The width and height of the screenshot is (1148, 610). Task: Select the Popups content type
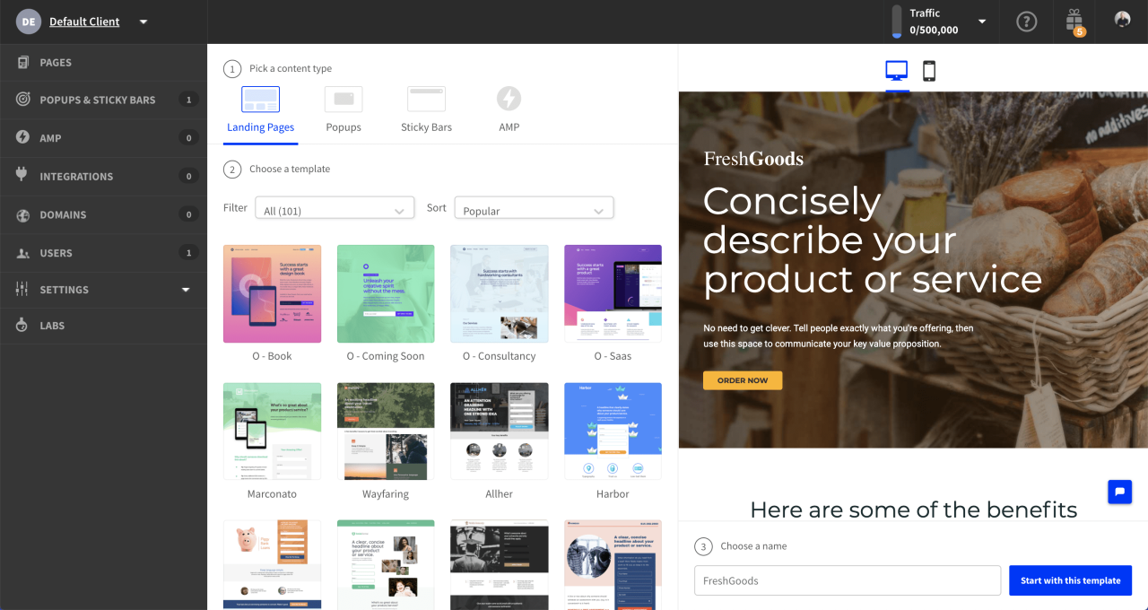click(x=344, y=108)
